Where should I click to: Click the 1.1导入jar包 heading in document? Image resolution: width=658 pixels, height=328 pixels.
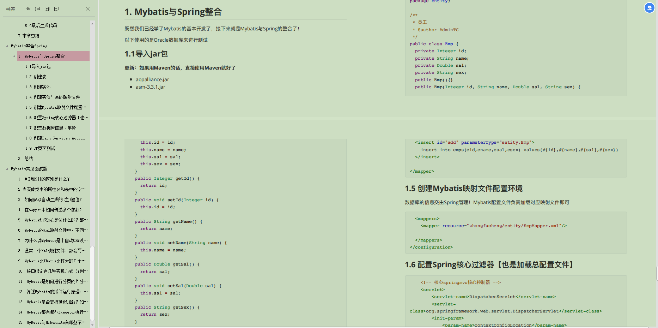pos(146,54)
